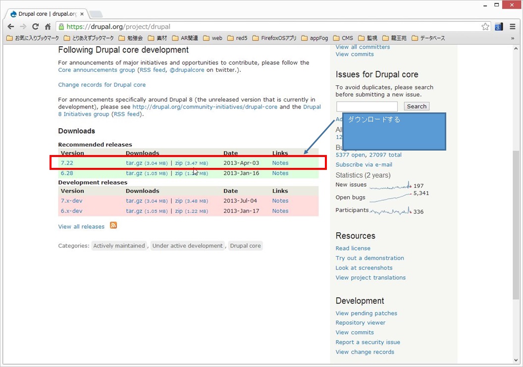Open the RSS feed icon beside View all releases
The height and width of the screenshot is (367, 523).
tap(113, 225)
